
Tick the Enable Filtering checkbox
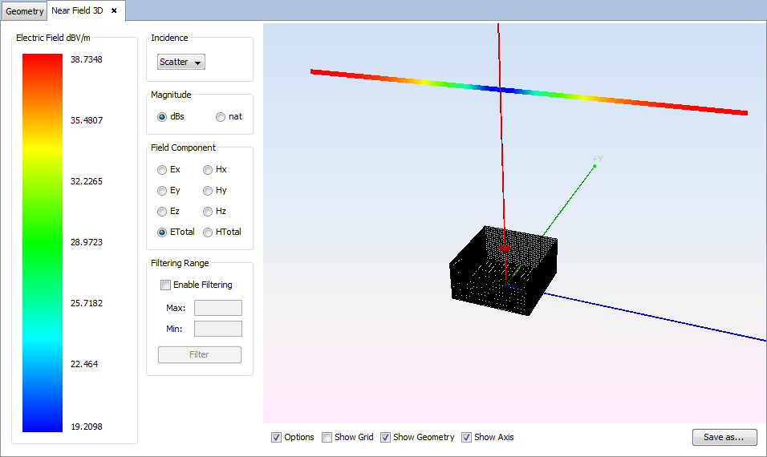click(166, 285)
